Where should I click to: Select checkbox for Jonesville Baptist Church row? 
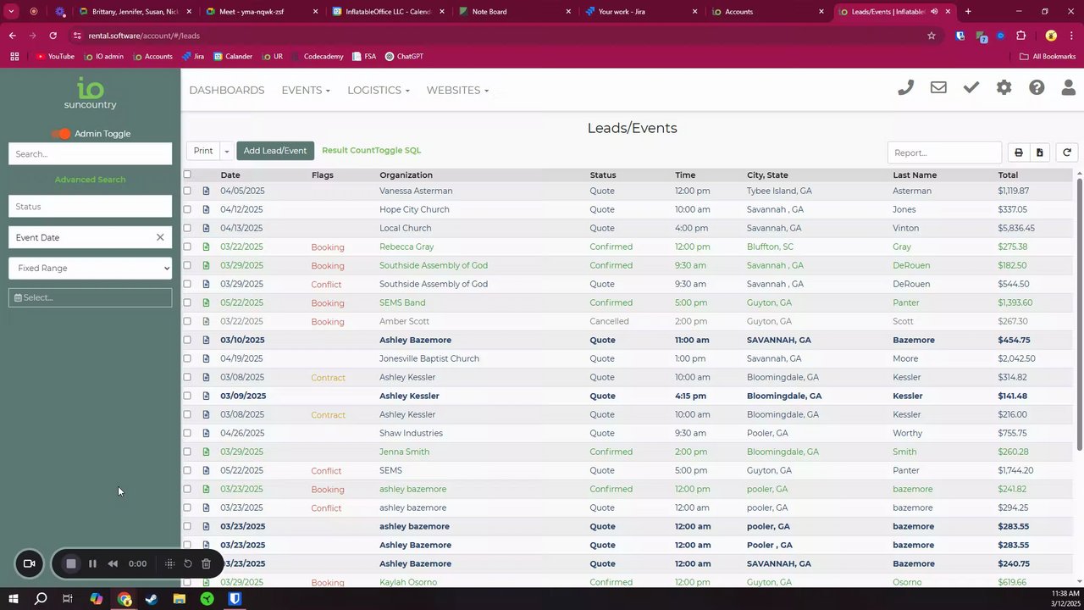click(x=187, y=358)
